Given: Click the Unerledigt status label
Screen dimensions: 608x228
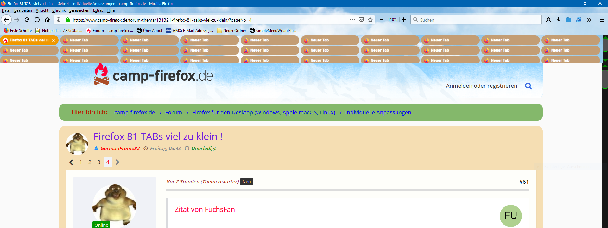Looking at the screenshot, I should coord(204,148).
